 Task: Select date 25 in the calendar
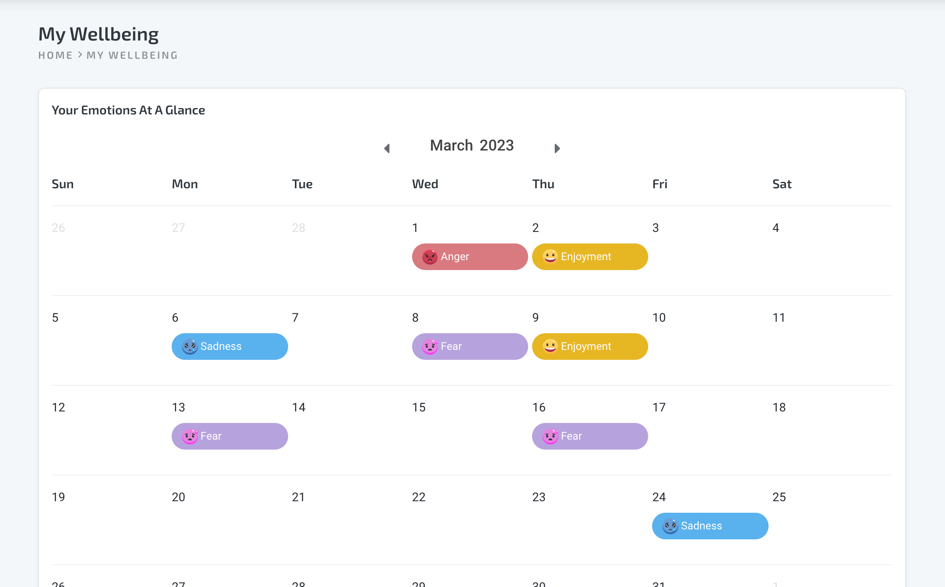(x=779, y=497)
